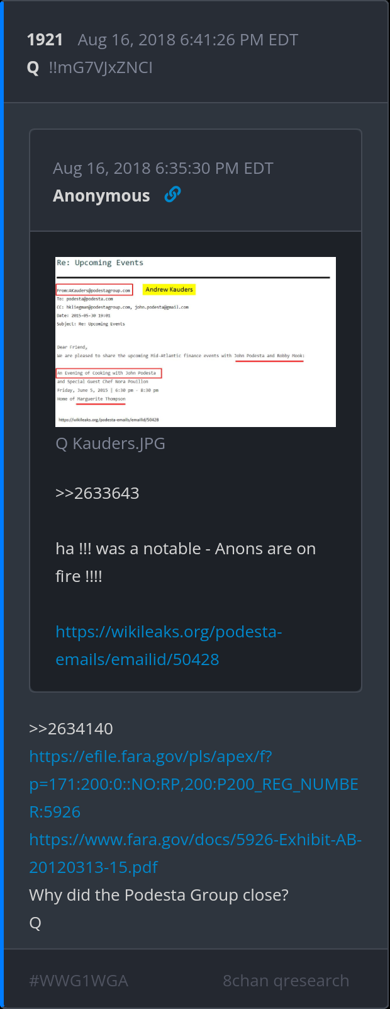Click the yellow Andrew Kauders highlight in image

pyautogui.click(x=169, y=289)
